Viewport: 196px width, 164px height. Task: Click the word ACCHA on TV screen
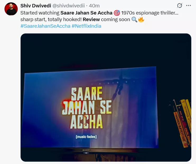point(86,122)
